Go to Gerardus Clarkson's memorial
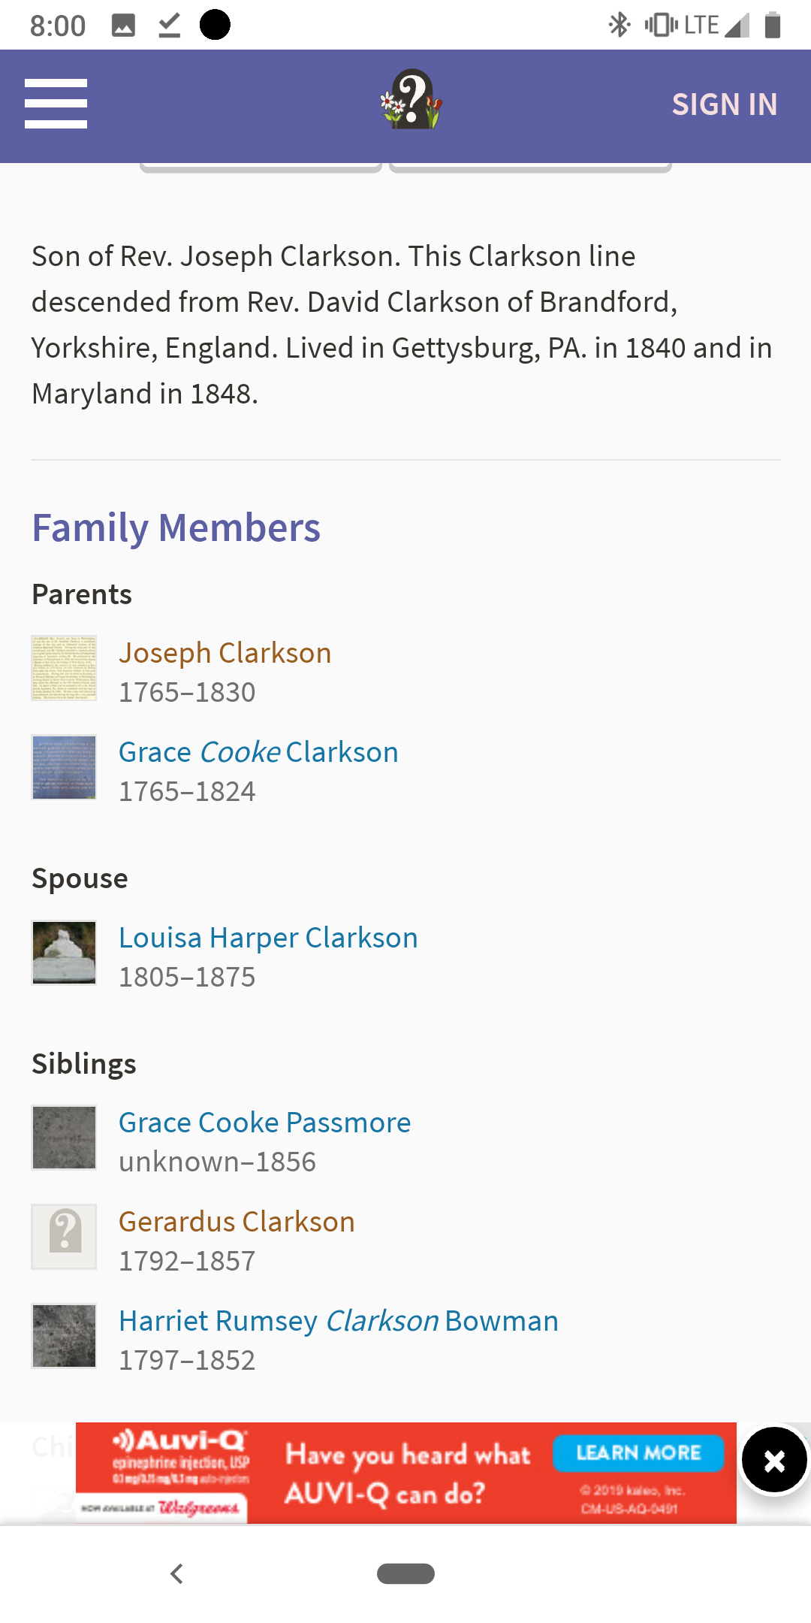The width and height of the screenshot is (811, 1623). tap(237, 1222)
